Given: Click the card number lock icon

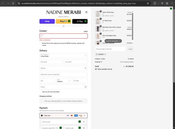Looking at the screenshot, I should (x=84, y=122).
